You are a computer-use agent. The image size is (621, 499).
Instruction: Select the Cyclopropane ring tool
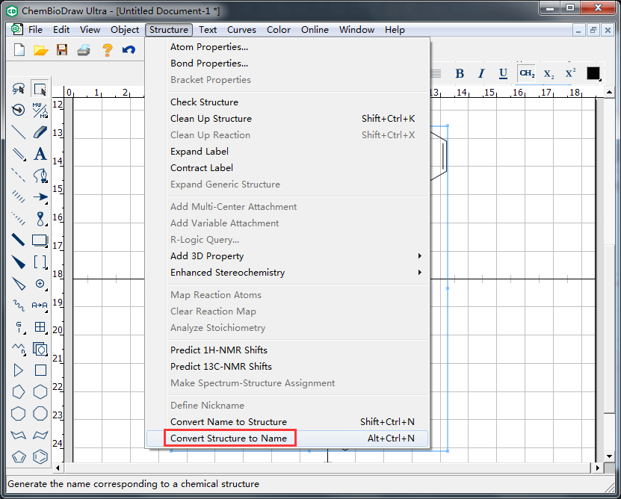click(x=18, y=371)
